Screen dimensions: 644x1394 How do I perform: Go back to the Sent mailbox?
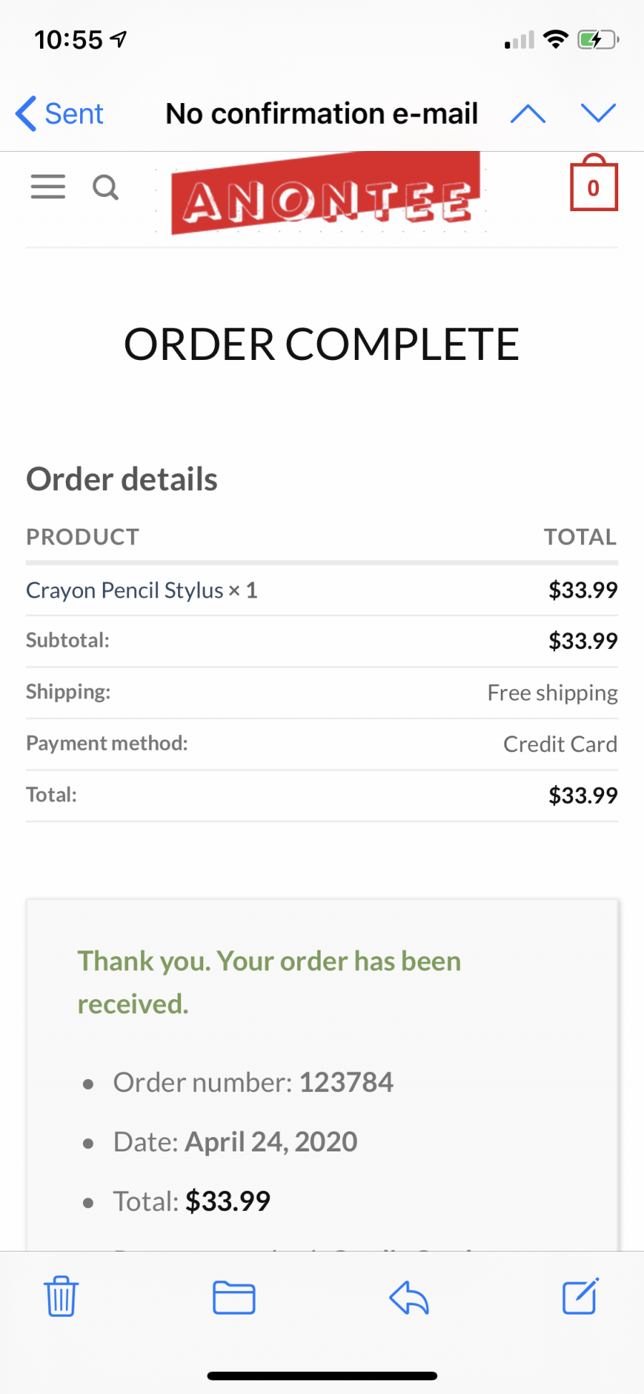(x=60, y=114)
